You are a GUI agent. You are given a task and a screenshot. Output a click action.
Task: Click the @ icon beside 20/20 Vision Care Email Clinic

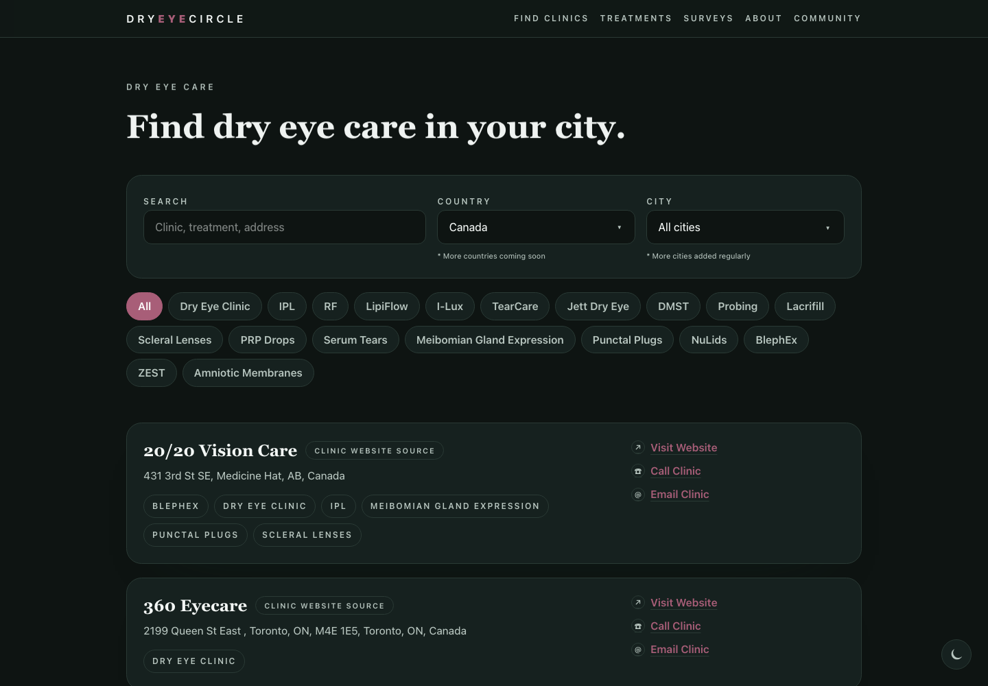pos(638,494)
